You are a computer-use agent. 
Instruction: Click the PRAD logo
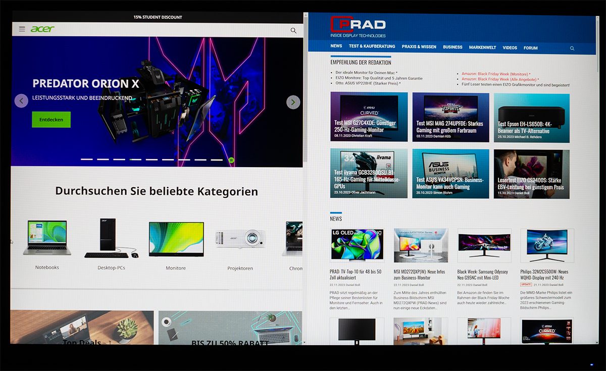click(359, 27)
